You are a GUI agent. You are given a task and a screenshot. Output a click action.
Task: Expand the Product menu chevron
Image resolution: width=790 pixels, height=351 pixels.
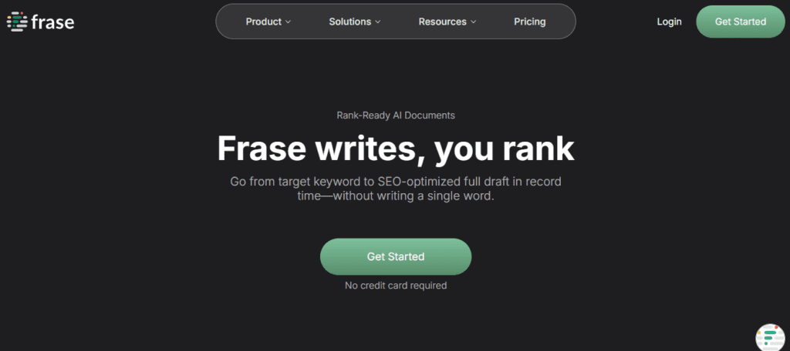click(289, 22)
